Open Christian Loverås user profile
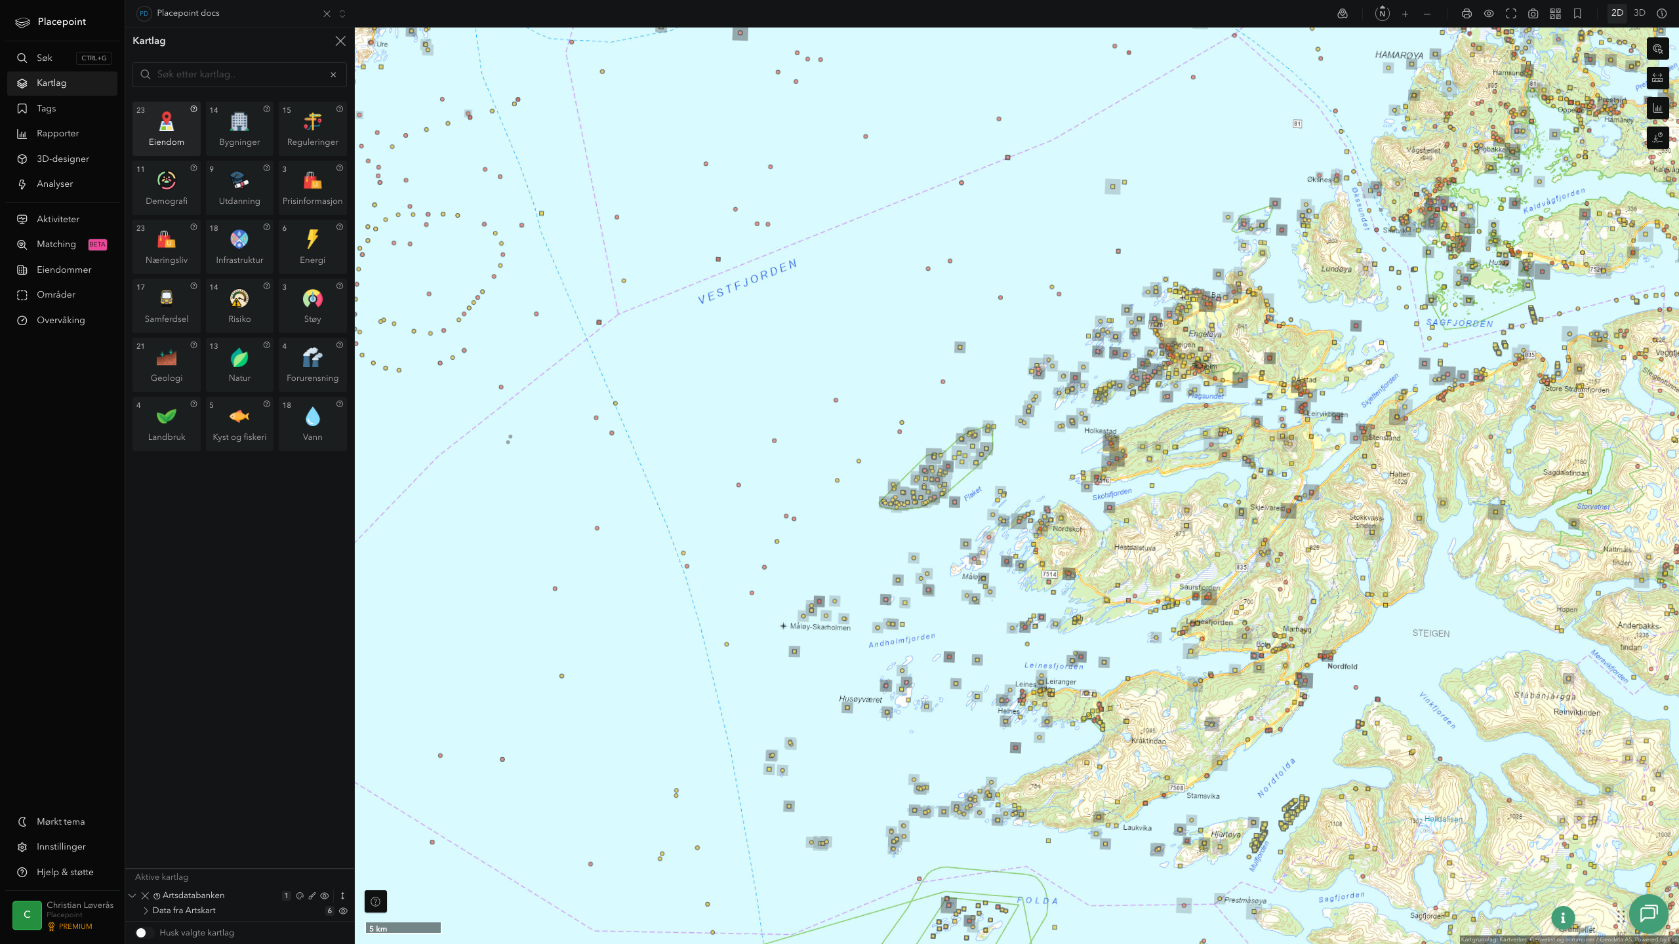This screenshot has height=944, width=1679. (63, 915)
